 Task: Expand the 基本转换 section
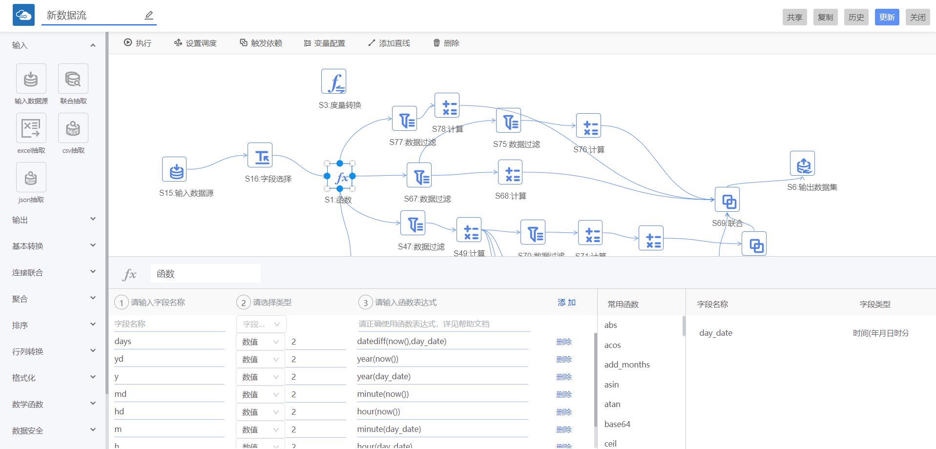(x=93, y=245)
